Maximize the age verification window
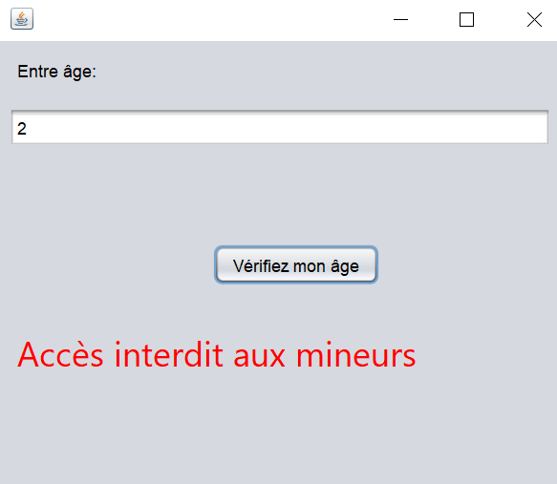This screenshot has height=484, width=557. coord(466,19)
